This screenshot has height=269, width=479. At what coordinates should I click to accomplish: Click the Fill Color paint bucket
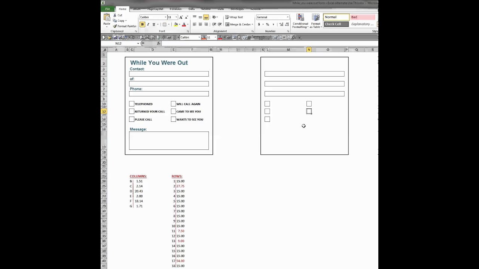point(176,24)
